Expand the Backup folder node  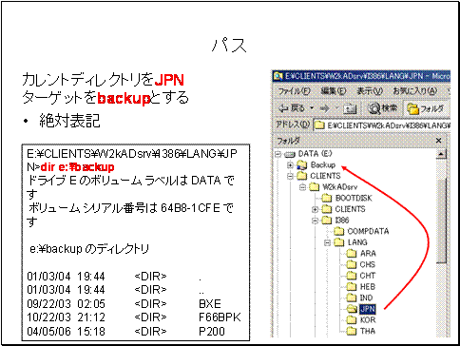point(291,165)
